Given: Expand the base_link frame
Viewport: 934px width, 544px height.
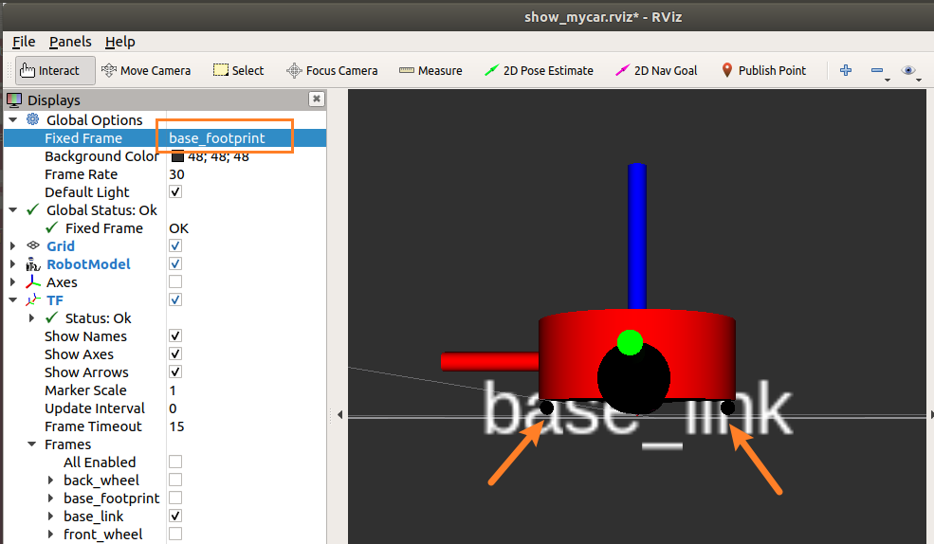Looking at the screenshot, I should pos(50,516).
